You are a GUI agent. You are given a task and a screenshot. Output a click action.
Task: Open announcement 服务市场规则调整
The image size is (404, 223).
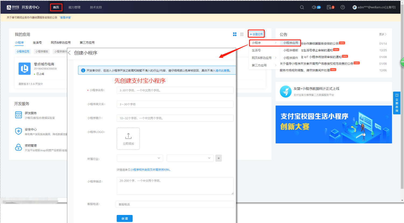[x=305, y=70]
